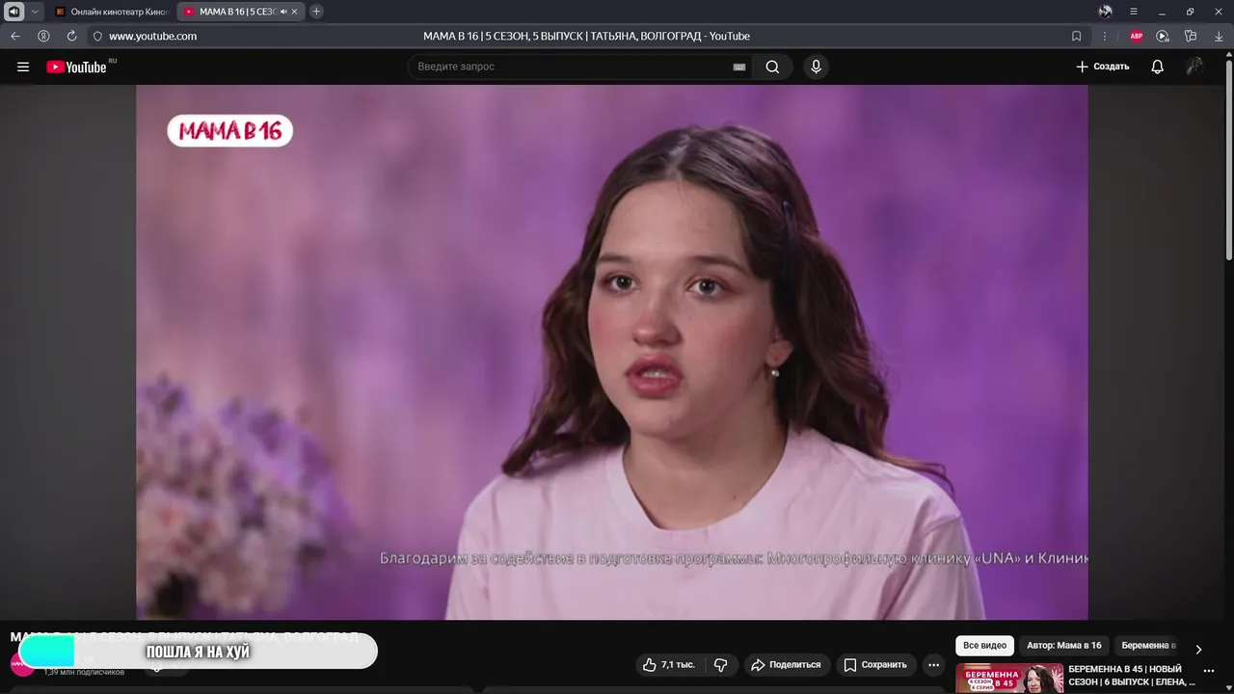This screenshot has width=1234, height=694.
Task: Open the ABP Adblock Plus extension
Action: [1136, 36]
